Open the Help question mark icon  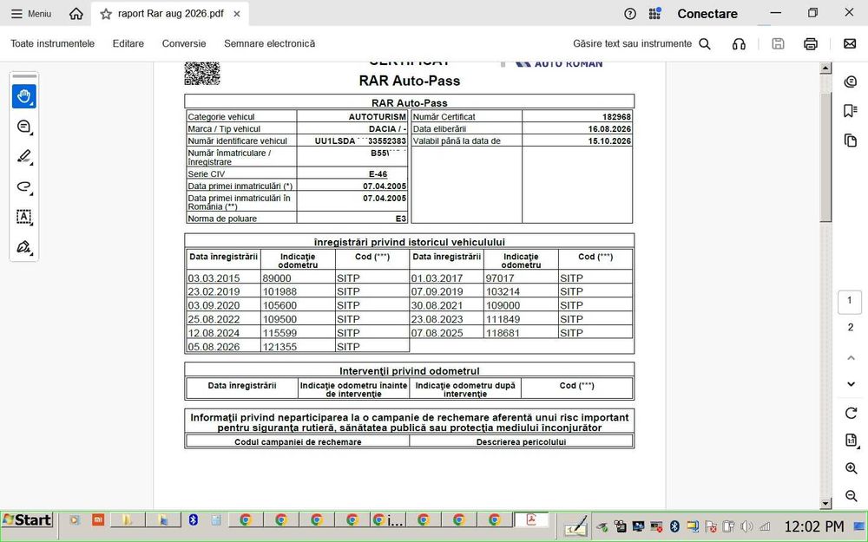tap(630, 14)
